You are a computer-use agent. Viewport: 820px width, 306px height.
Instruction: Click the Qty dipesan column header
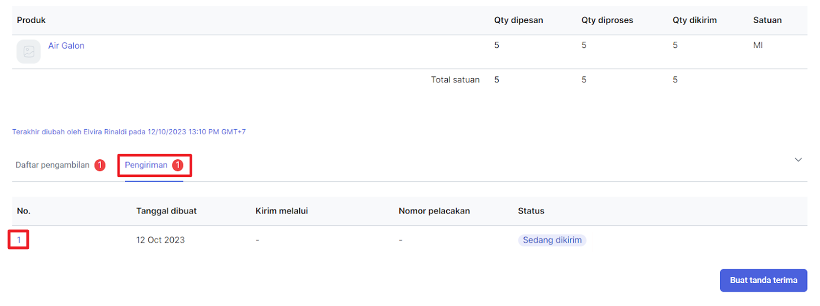click(x=518, y=20)
